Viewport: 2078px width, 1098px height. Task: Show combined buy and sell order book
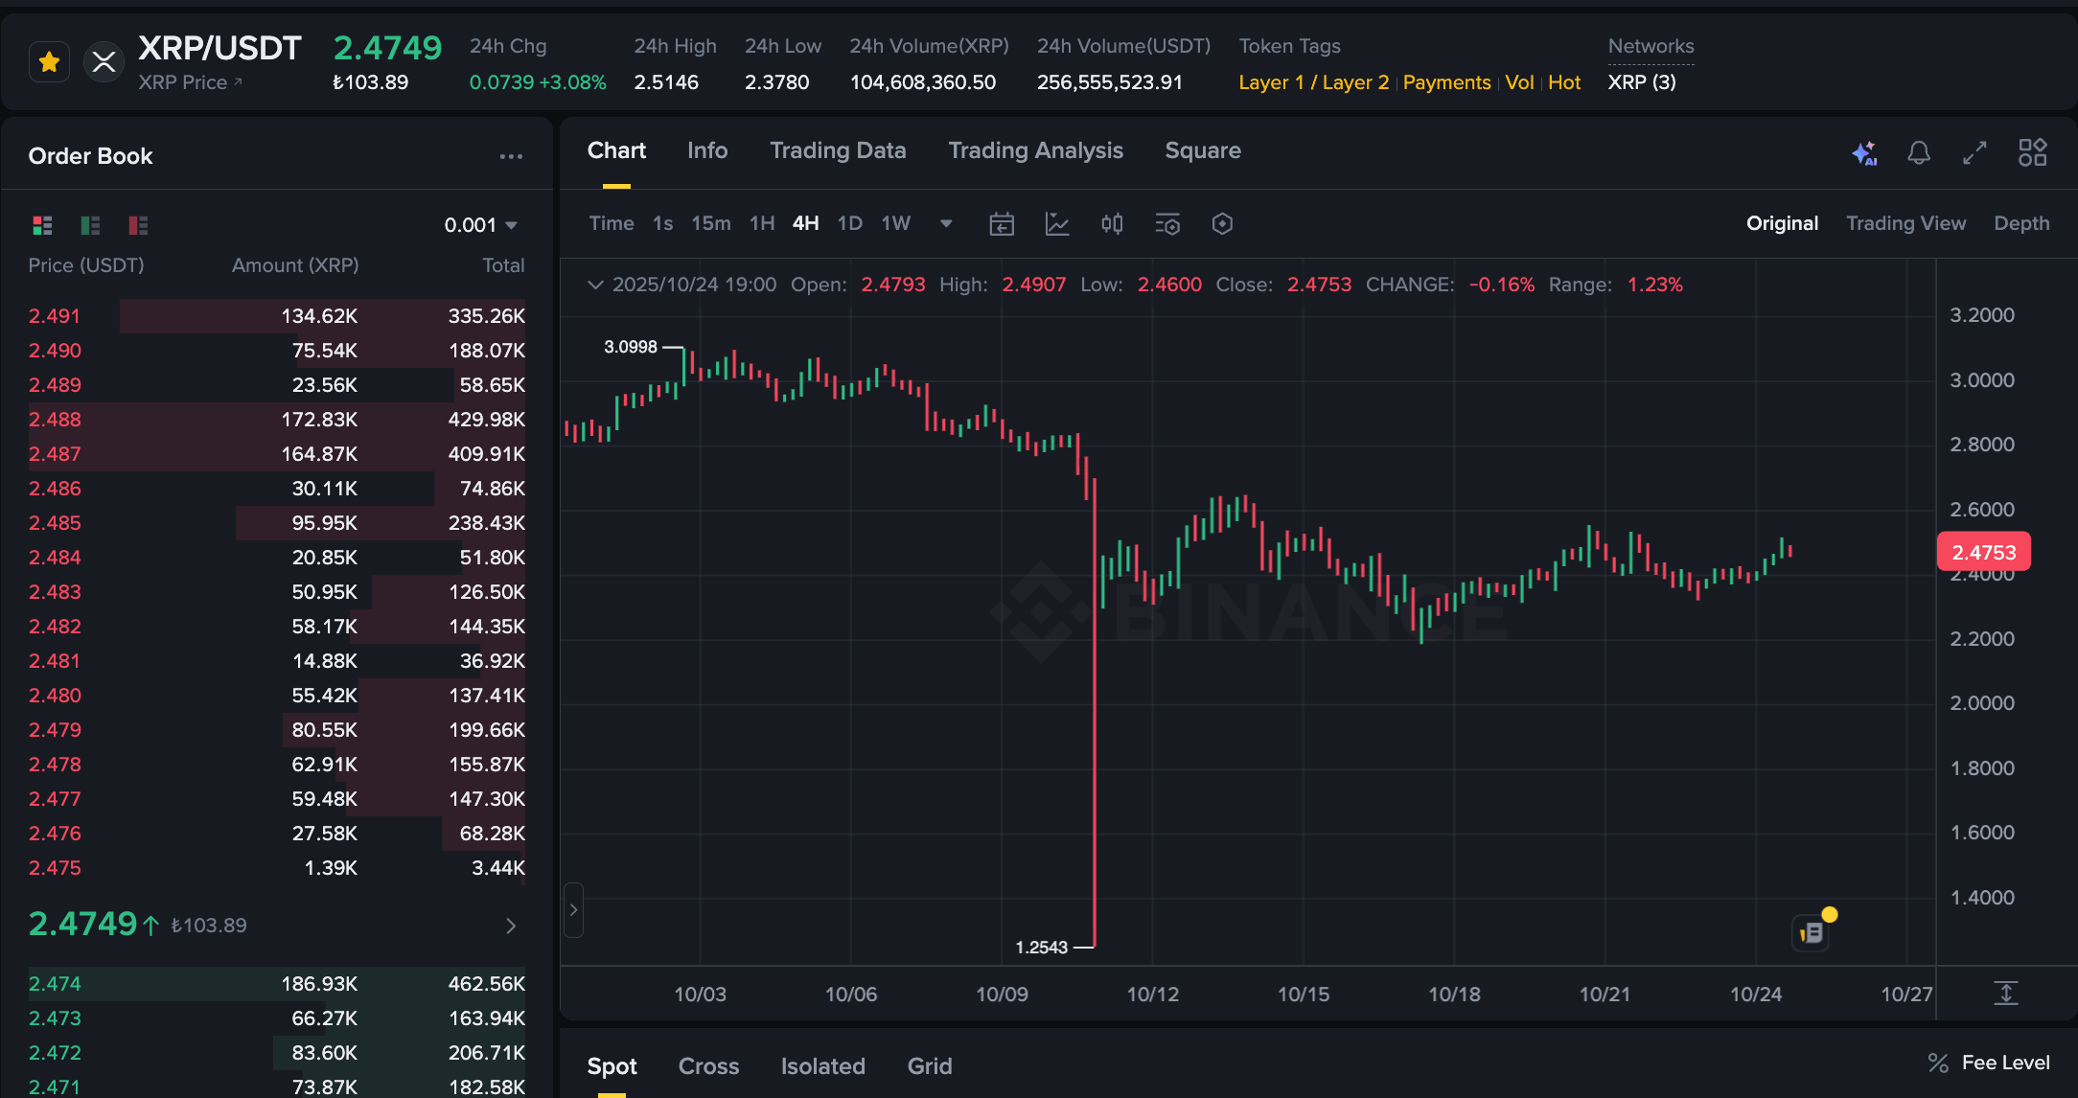pos(42,225)
